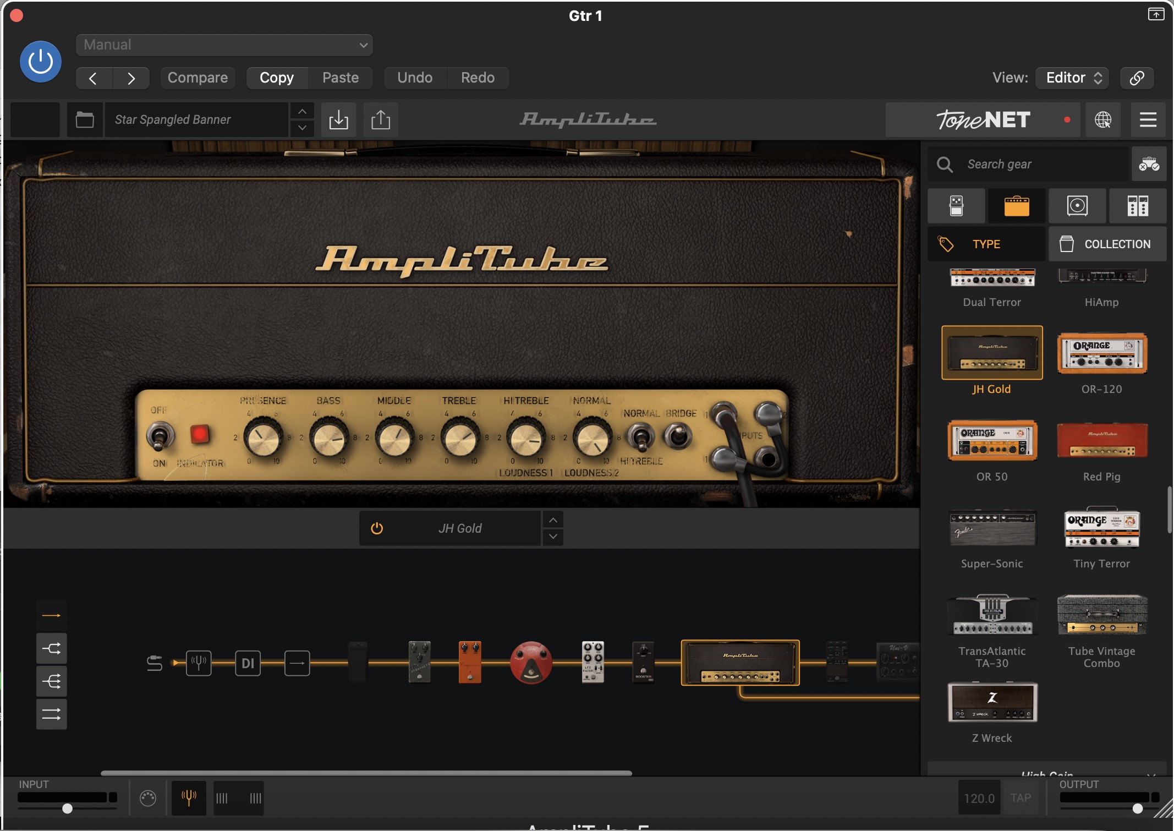
Task: Click the Compare button
Action: [198, 78]
